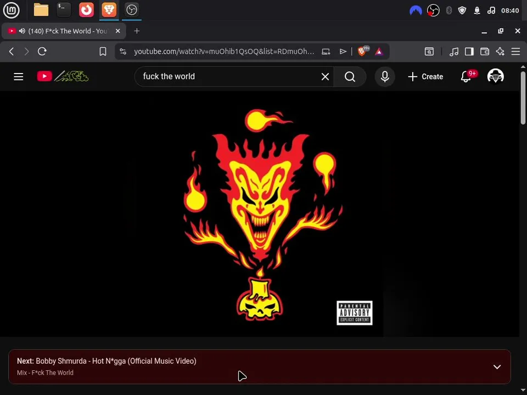Click the video player album artwork
Viewport: 527px width, 395px height.
coord(260,214)
